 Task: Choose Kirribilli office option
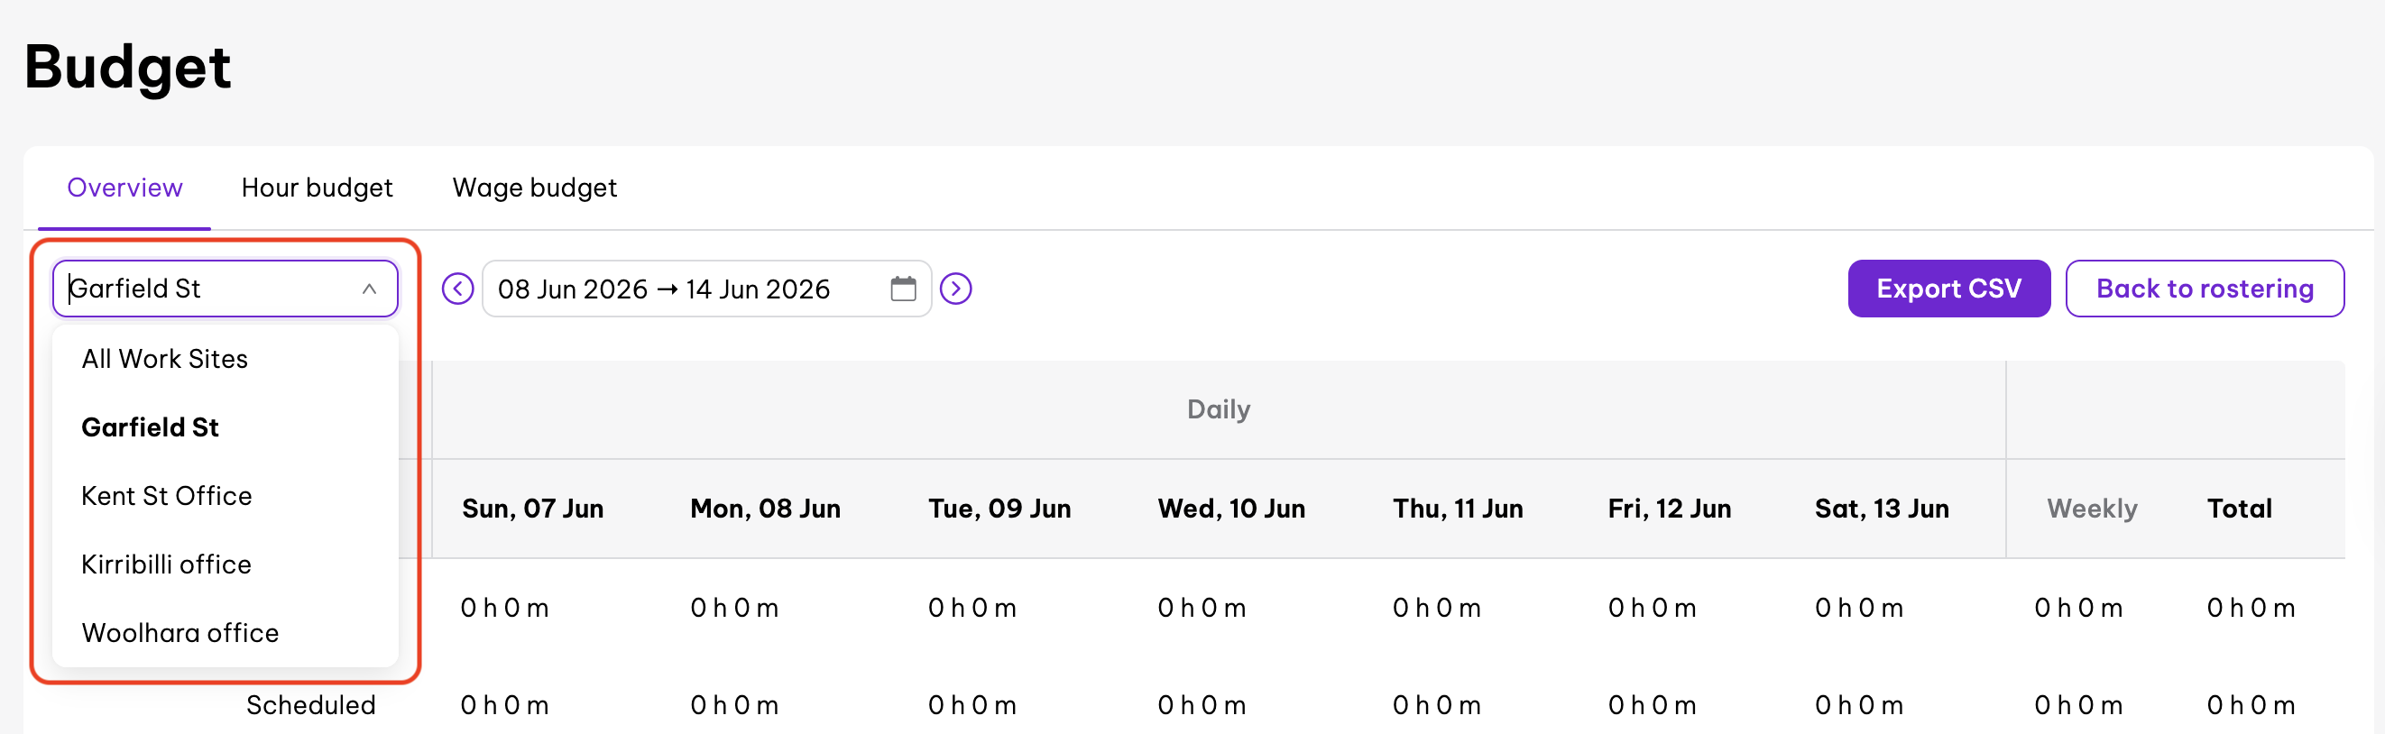225,564
